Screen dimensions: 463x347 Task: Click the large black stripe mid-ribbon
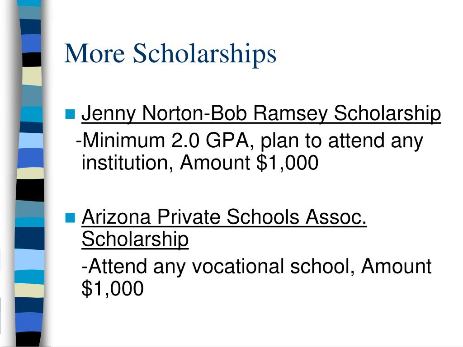click(30, 190)
